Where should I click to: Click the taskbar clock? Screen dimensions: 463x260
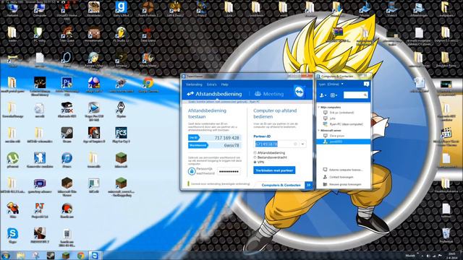(451, 255)
